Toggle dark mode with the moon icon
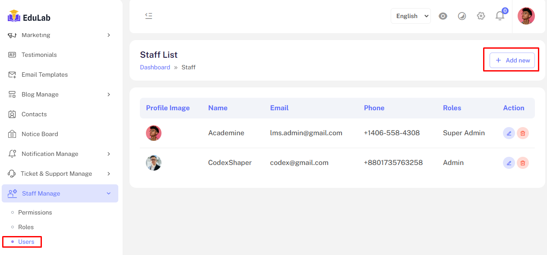The height and width of the screenshot is (255, 547). pyautogui.click(x=462, y=16)
